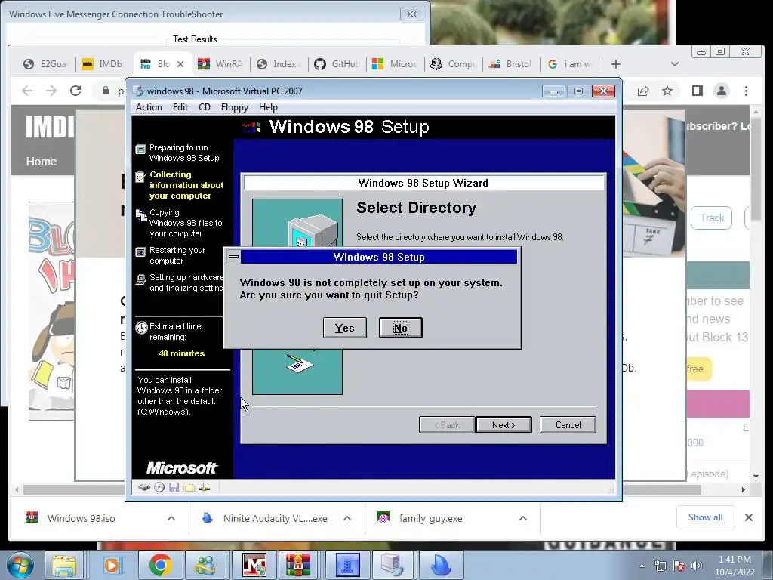Switch to the Computer browser tab
This screenshot has width=773, height=580.
pyautogui.click(x=453, y=64)
